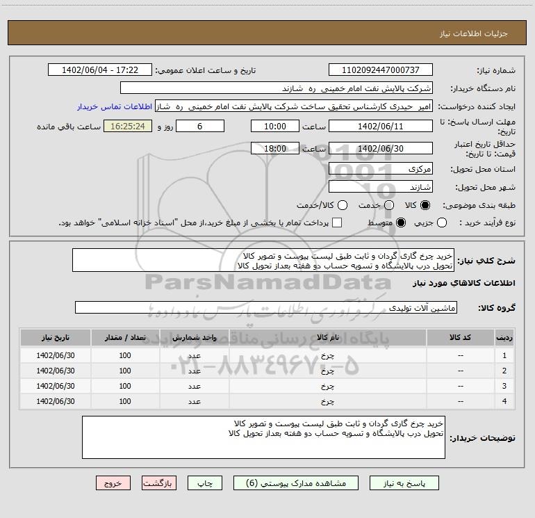Select the 'کالا' radio button
This screenshot has width=535, height=518.
pos(425,205)
